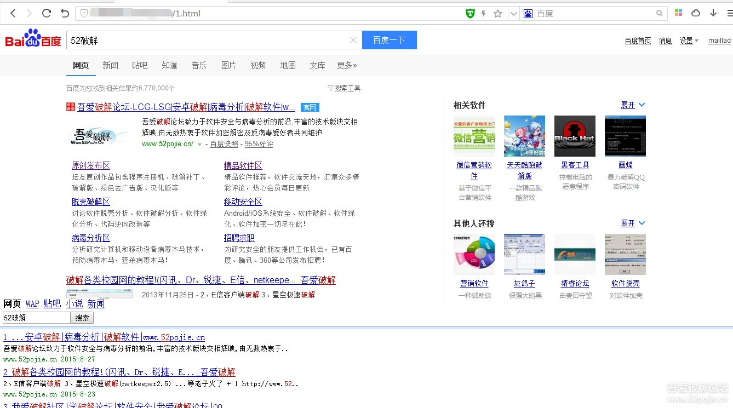This screenshot has width=733, height=408.
Task: Switch to the 新闻 tab
Action: pos(111,65)
